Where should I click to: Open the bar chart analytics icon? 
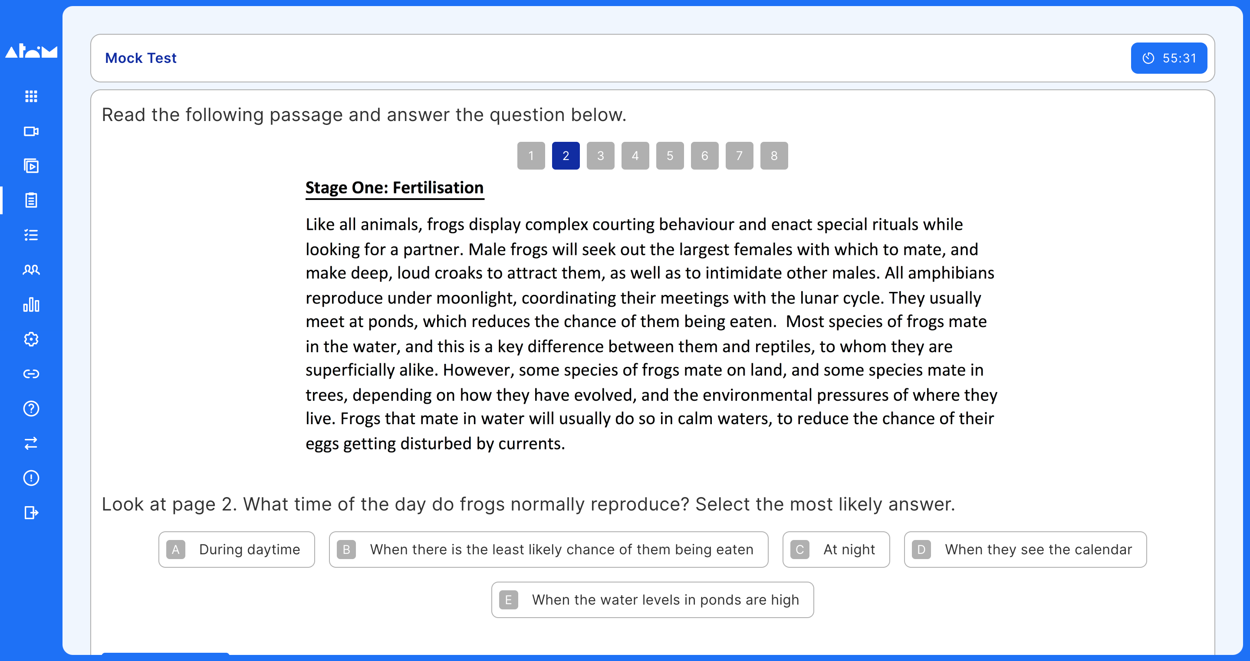(31, 304)
